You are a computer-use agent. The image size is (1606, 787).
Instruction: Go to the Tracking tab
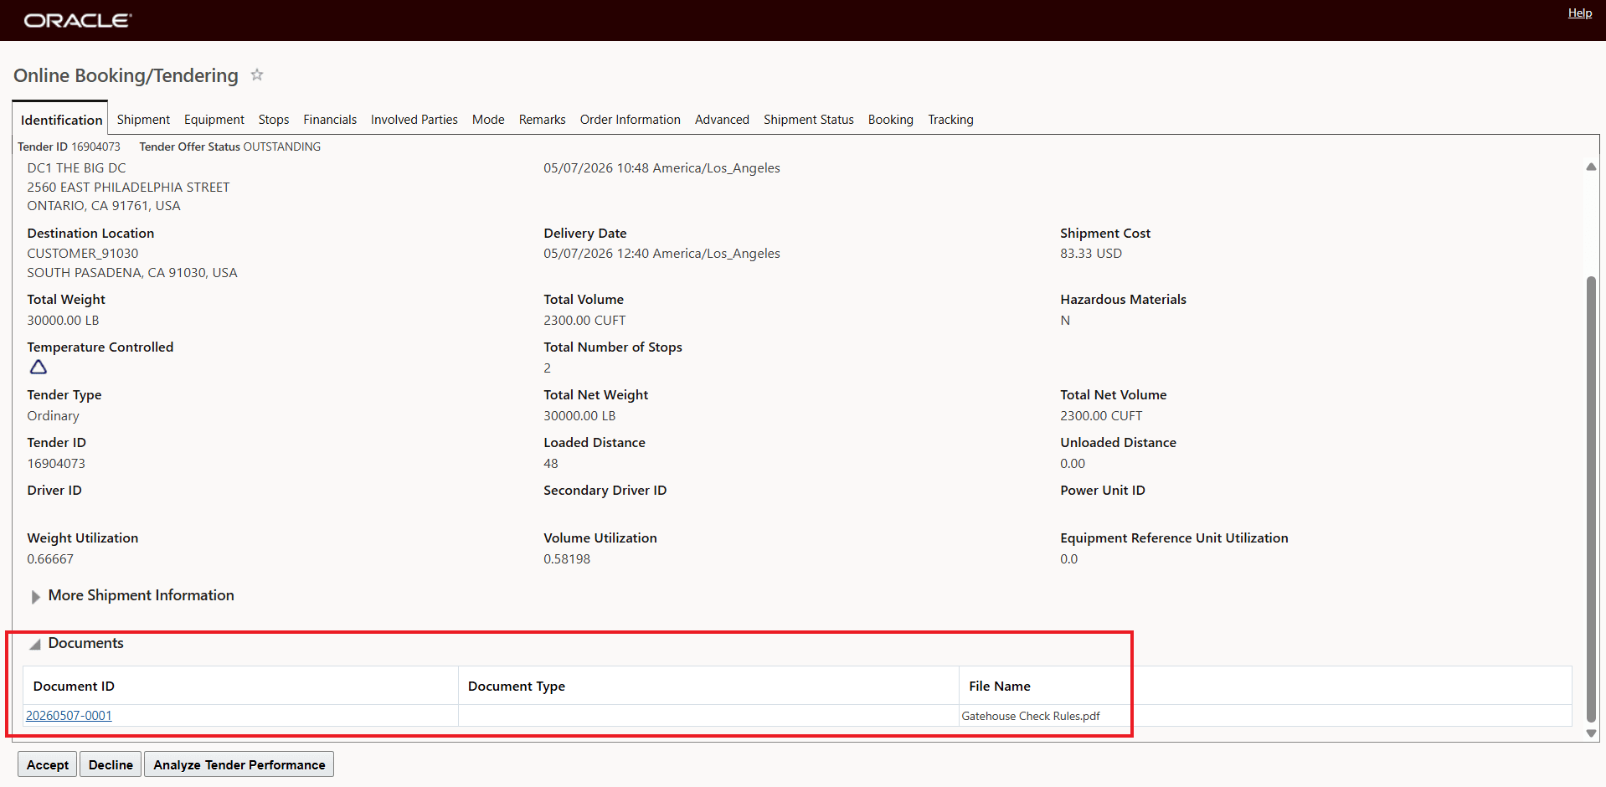click(x=950, y=120)
